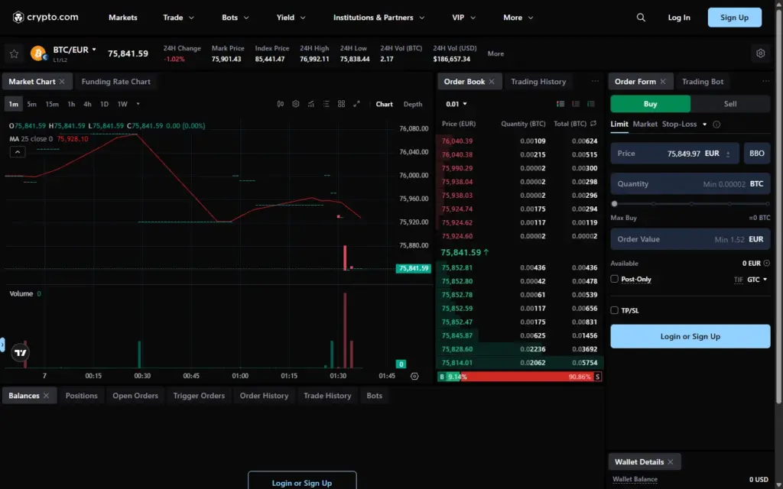The image size is (783, 489).
Task: Click Login or Sign Up in order form
Action: (690, 336)
